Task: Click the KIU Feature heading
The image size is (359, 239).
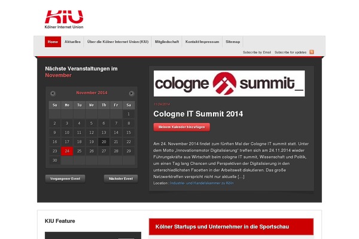Action: tap(60, 221)
